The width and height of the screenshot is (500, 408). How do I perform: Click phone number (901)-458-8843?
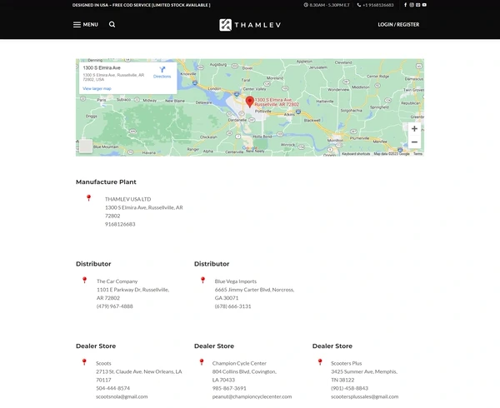click(349, 388)
